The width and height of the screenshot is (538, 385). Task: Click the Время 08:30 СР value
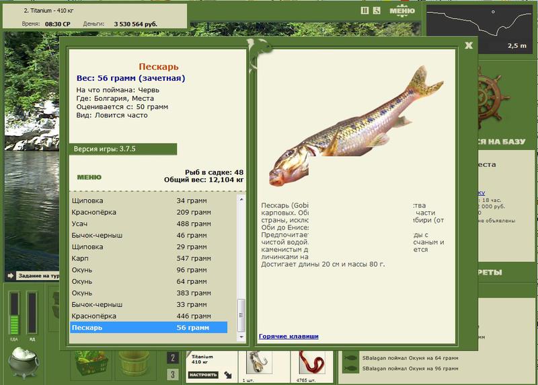point(58,24)
